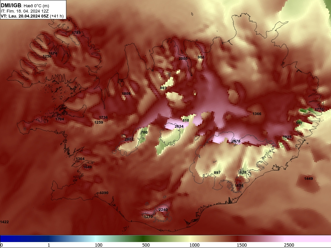Viewport: 331px width, 248px height.
Task: Click the 1259 height label
Action: (x=99, y=122)
